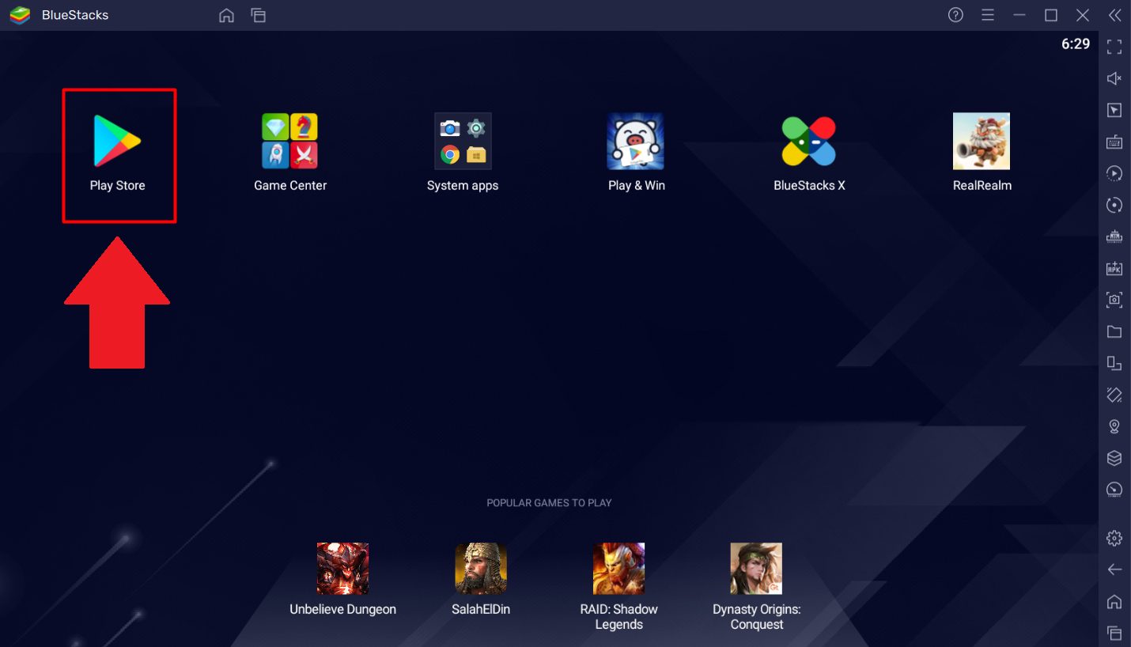Open recent apps from sidebar bottom
Image resolution: width=1131 pixels, height=647 pixels.
[1114, 633]
